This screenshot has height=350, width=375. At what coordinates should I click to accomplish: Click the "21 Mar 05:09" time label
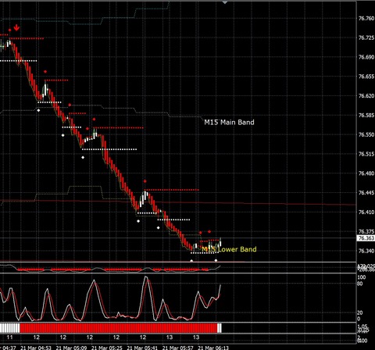(x=71, y=348)
